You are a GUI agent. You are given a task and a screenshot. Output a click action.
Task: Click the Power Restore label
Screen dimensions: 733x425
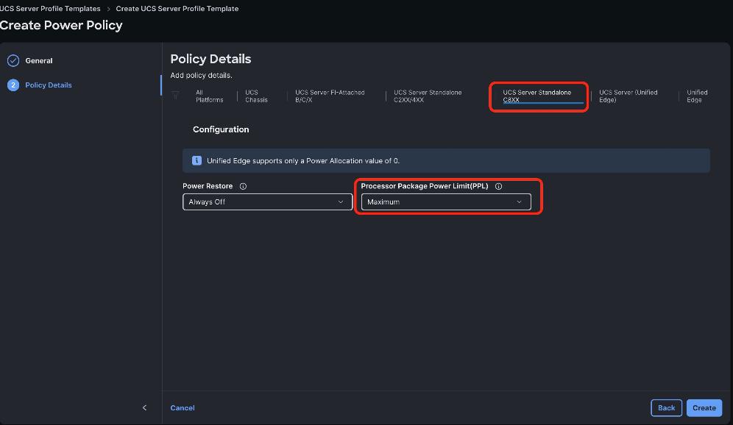(208, 186)
